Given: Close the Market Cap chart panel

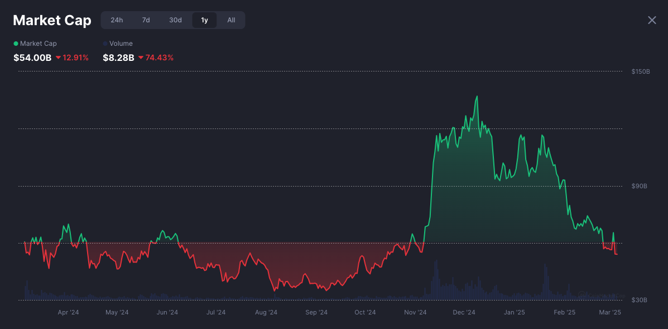Looking at the screenshot, I should pos(652,20).
